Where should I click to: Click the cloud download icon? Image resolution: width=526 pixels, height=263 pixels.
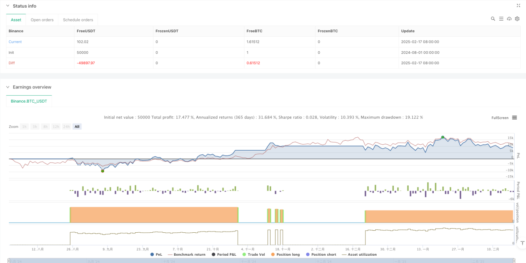click(x=509, y=19)
